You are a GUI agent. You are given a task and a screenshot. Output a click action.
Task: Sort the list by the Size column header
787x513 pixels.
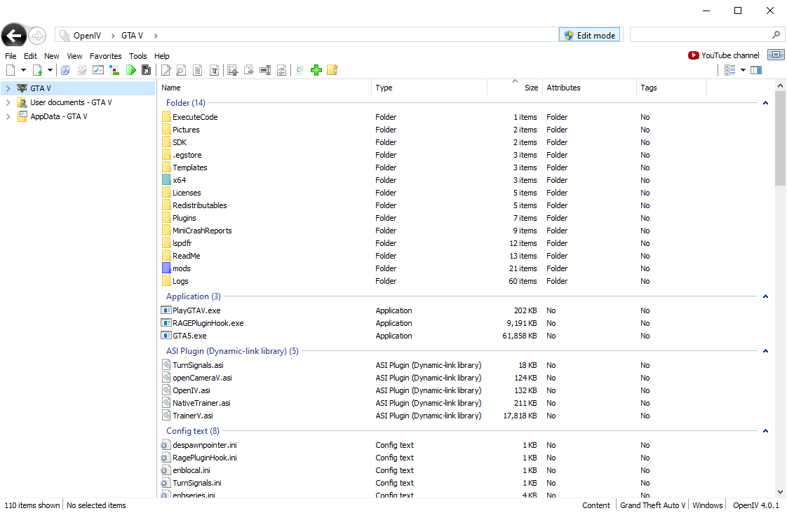pos(531,88)
